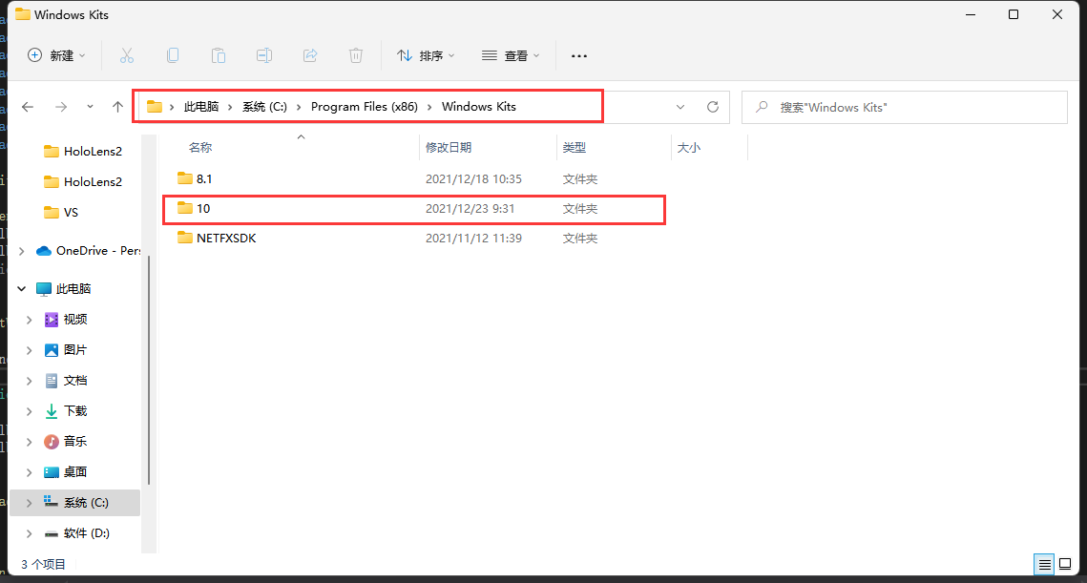Click the Rename icon in toolbar
Viewport: 1087px width, 583px height.
click(264, 55)
